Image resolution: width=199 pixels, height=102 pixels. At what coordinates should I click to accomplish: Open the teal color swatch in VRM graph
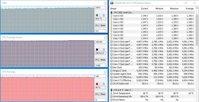[x=97, y=15]
